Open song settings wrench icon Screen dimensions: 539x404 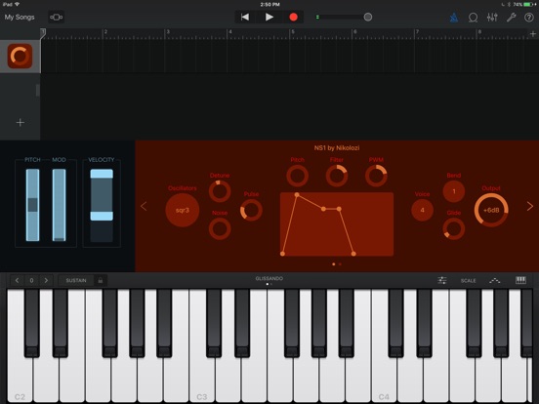(511, 18)
